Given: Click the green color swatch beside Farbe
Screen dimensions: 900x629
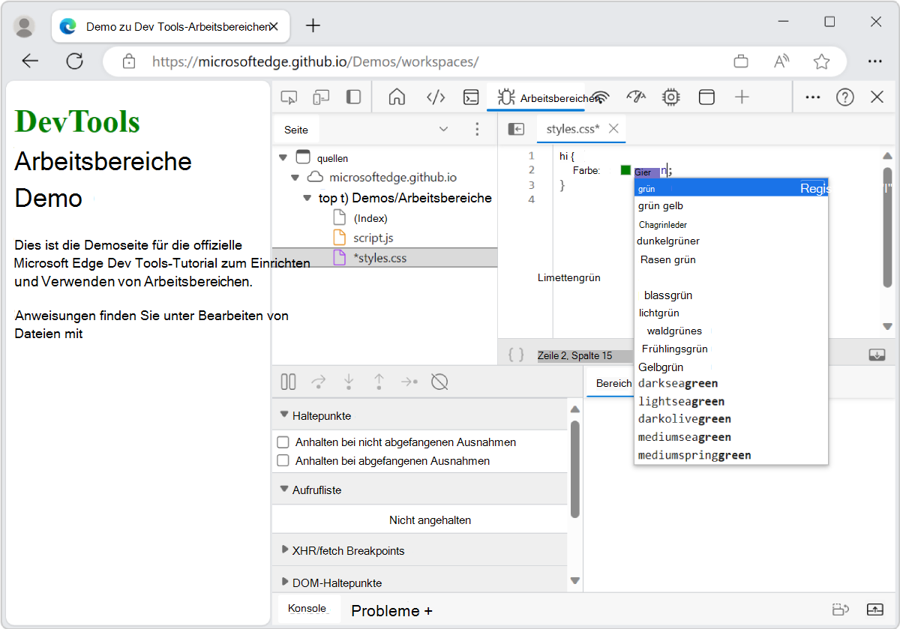Looking at the screenshot, I should pos(625,170).
